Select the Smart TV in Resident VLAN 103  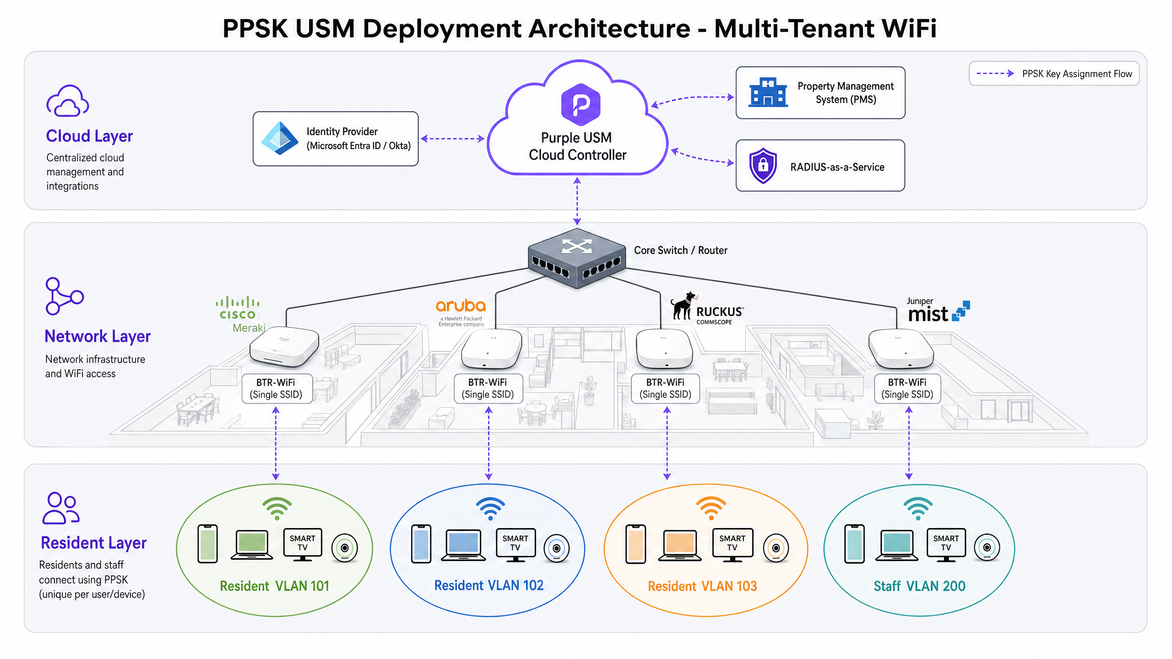click(x=732, y=545)
